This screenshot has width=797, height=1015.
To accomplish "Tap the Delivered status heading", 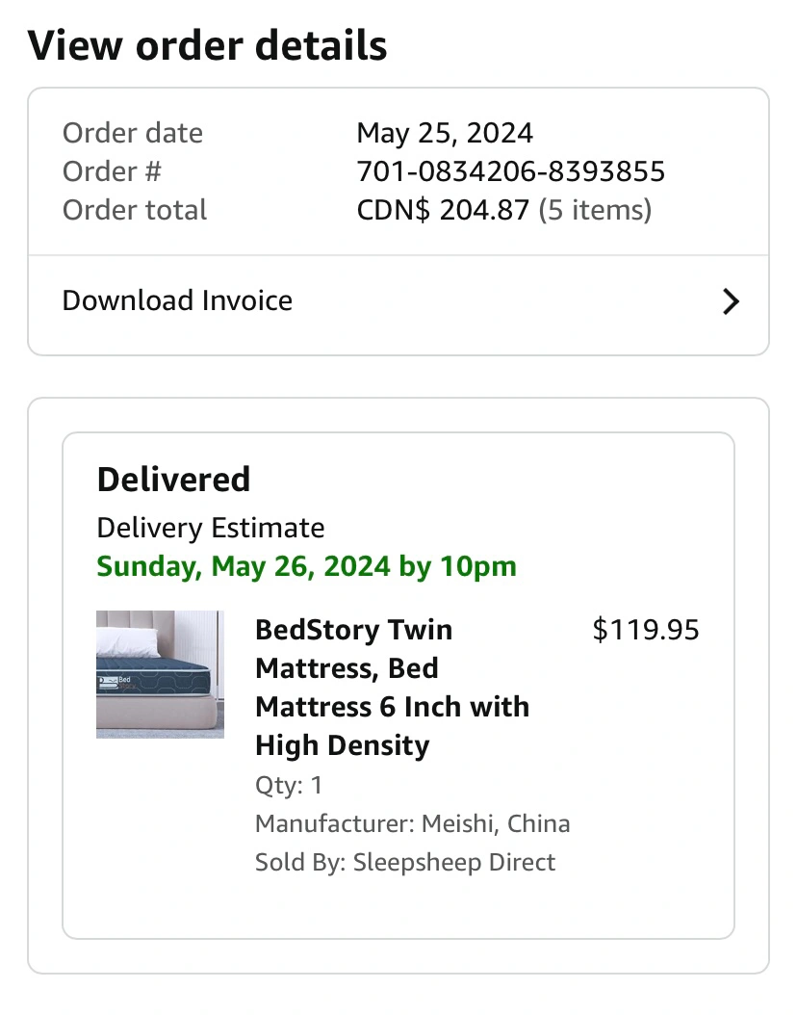I will 173,480.
